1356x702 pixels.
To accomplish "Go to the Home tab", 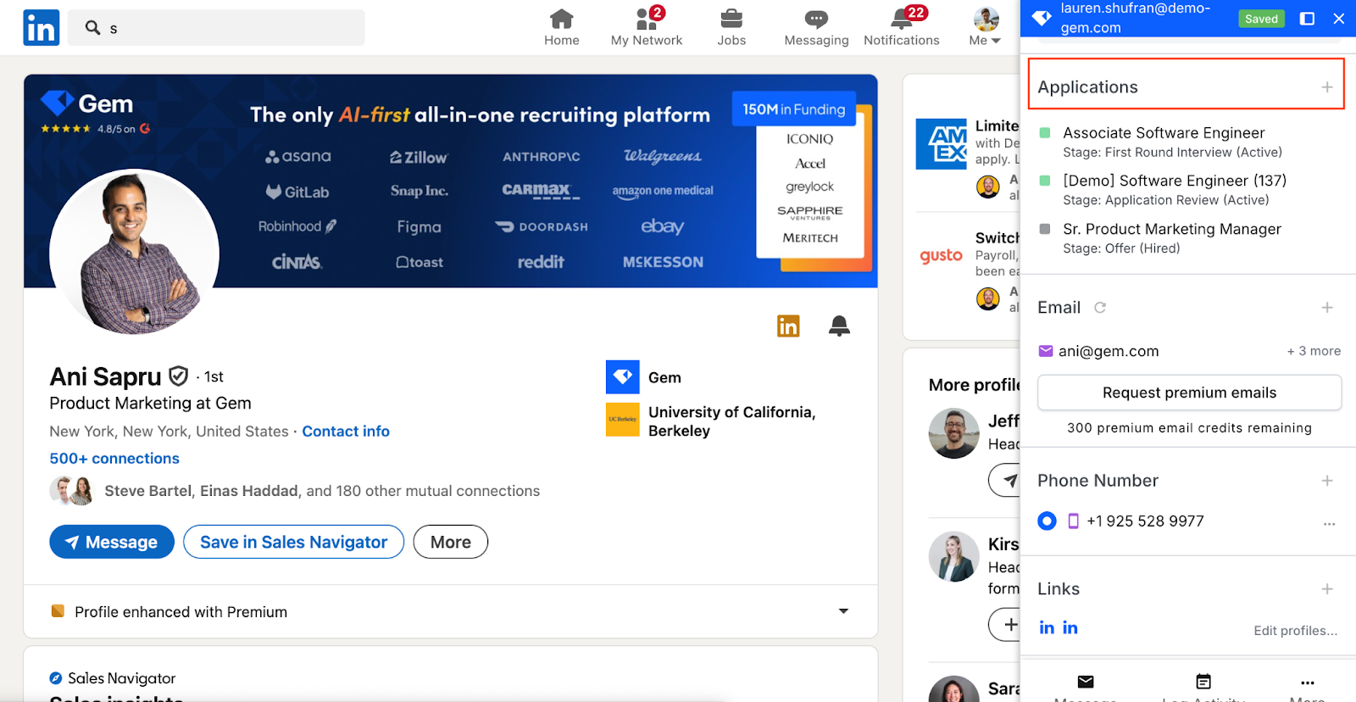I will (x=562, y=27).
